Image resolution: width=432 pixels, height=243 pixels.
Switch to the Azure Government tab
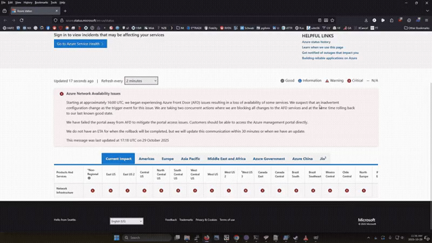(x=269, y=159)
